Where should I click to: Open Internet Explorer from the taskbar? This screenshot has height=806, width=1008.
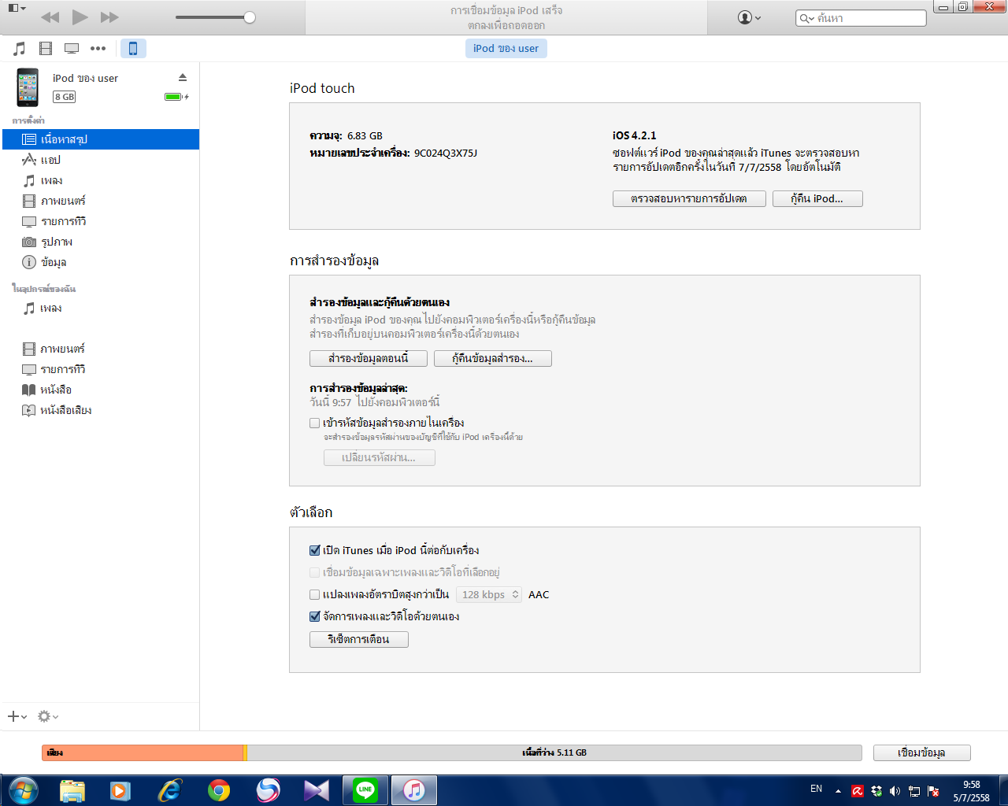pyautogui.click(x=169, y=790)
